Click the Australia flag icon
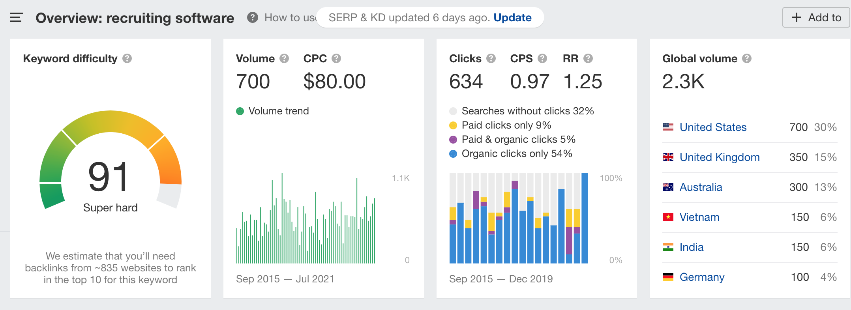Viewport: 851px width, 310px height. coord(668,187)
